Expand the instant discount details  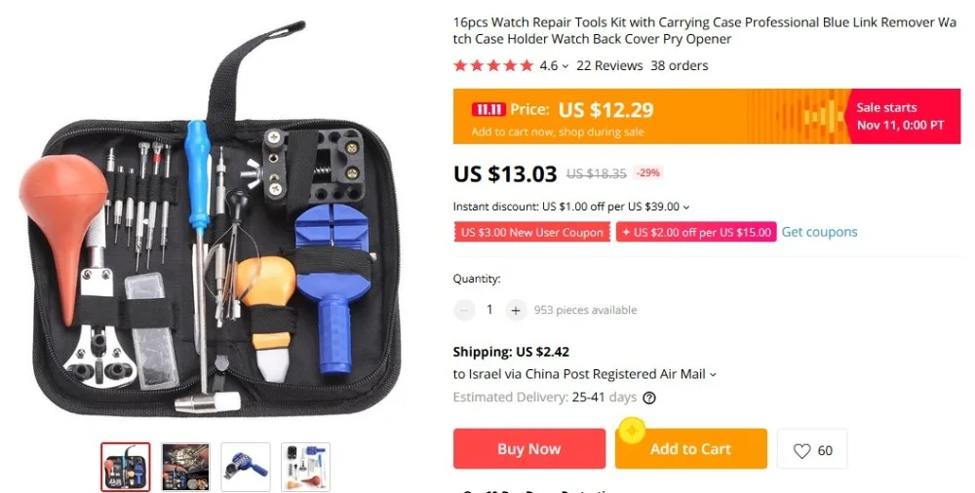(686, 207)
